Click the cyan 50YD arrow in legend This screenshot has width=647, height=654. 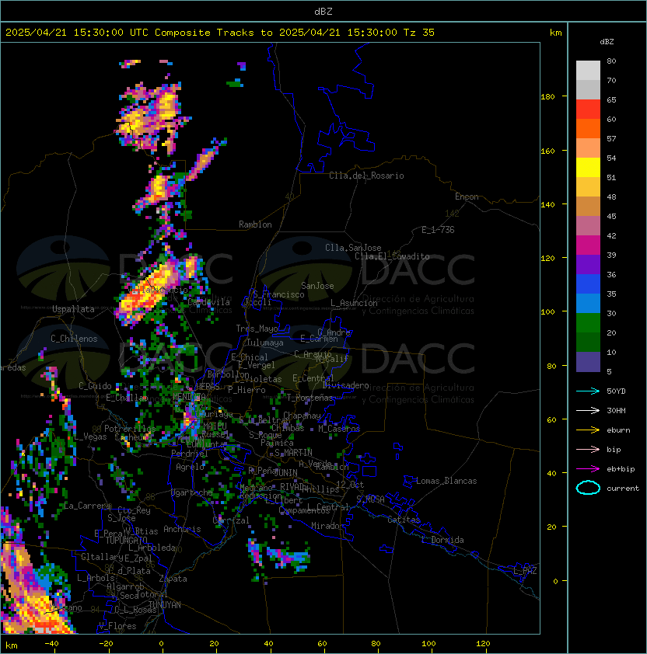coord(588,391)
